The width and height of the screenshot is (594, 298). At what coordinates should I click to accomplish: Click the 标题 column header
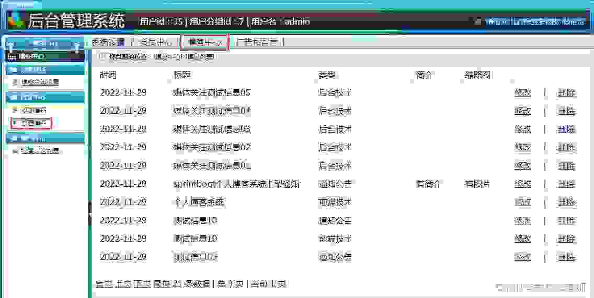(181, 75)
